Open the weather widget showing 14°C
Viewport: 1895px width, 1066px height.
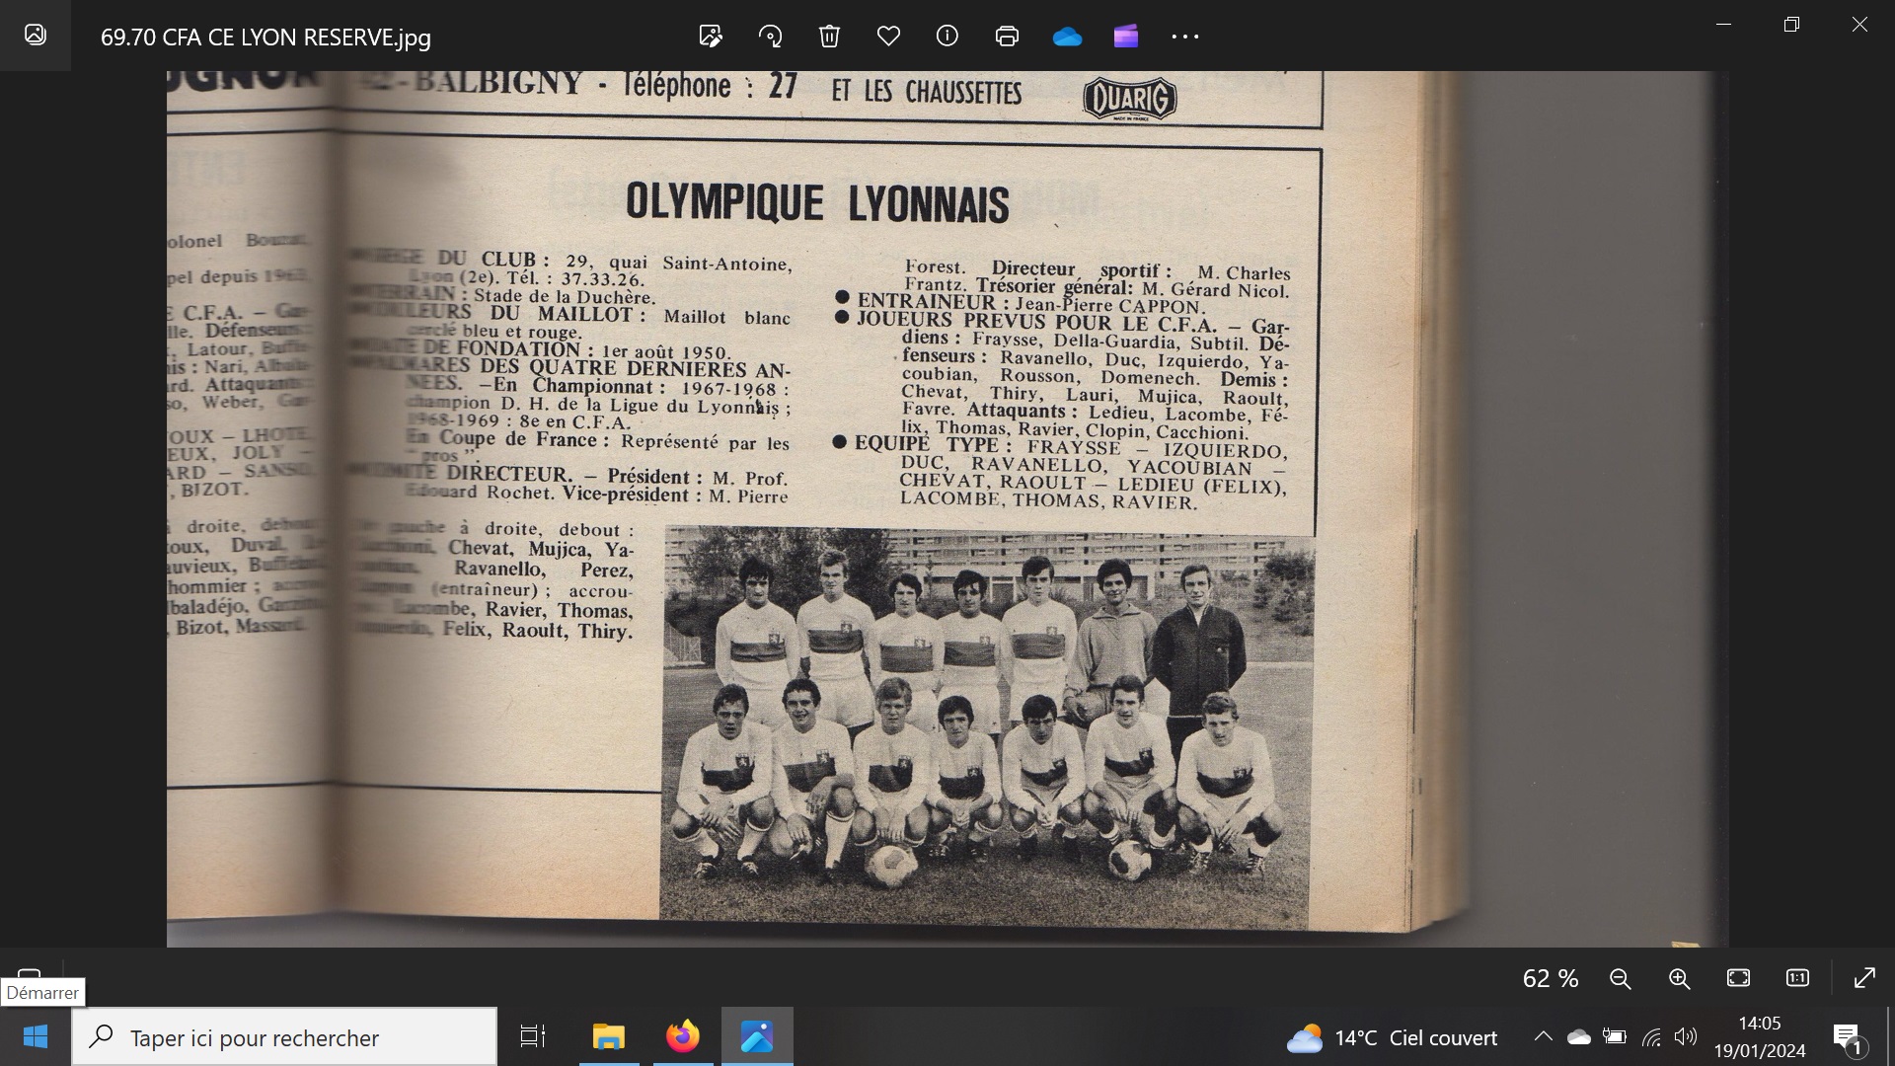tap(1392, 1037)
